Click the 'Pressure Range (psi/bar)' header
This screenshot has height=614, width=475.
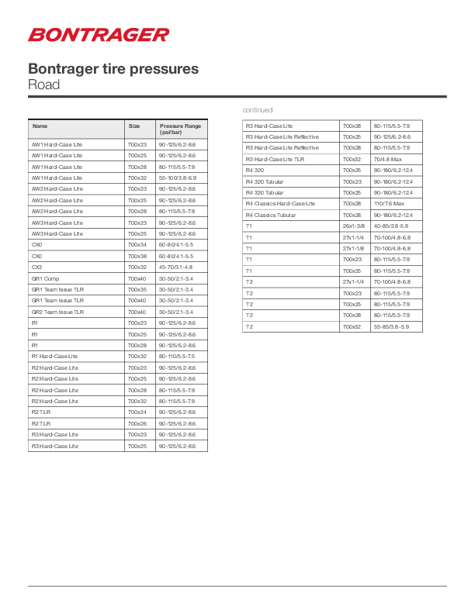(x=180, y=129)
